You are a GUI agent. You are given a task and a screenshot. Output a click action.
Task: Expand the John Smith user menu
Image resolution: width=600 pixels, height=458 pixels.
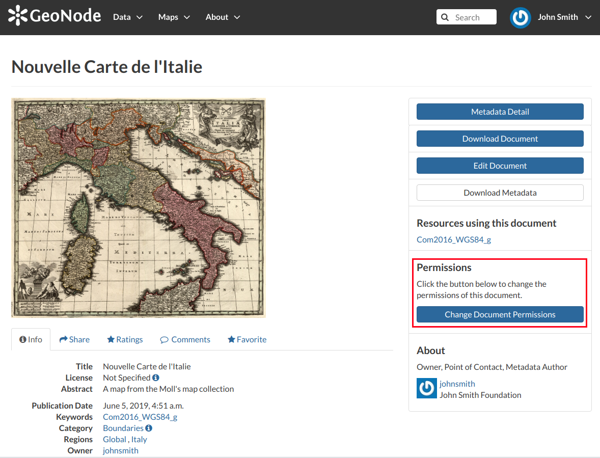tap(564, 17)
